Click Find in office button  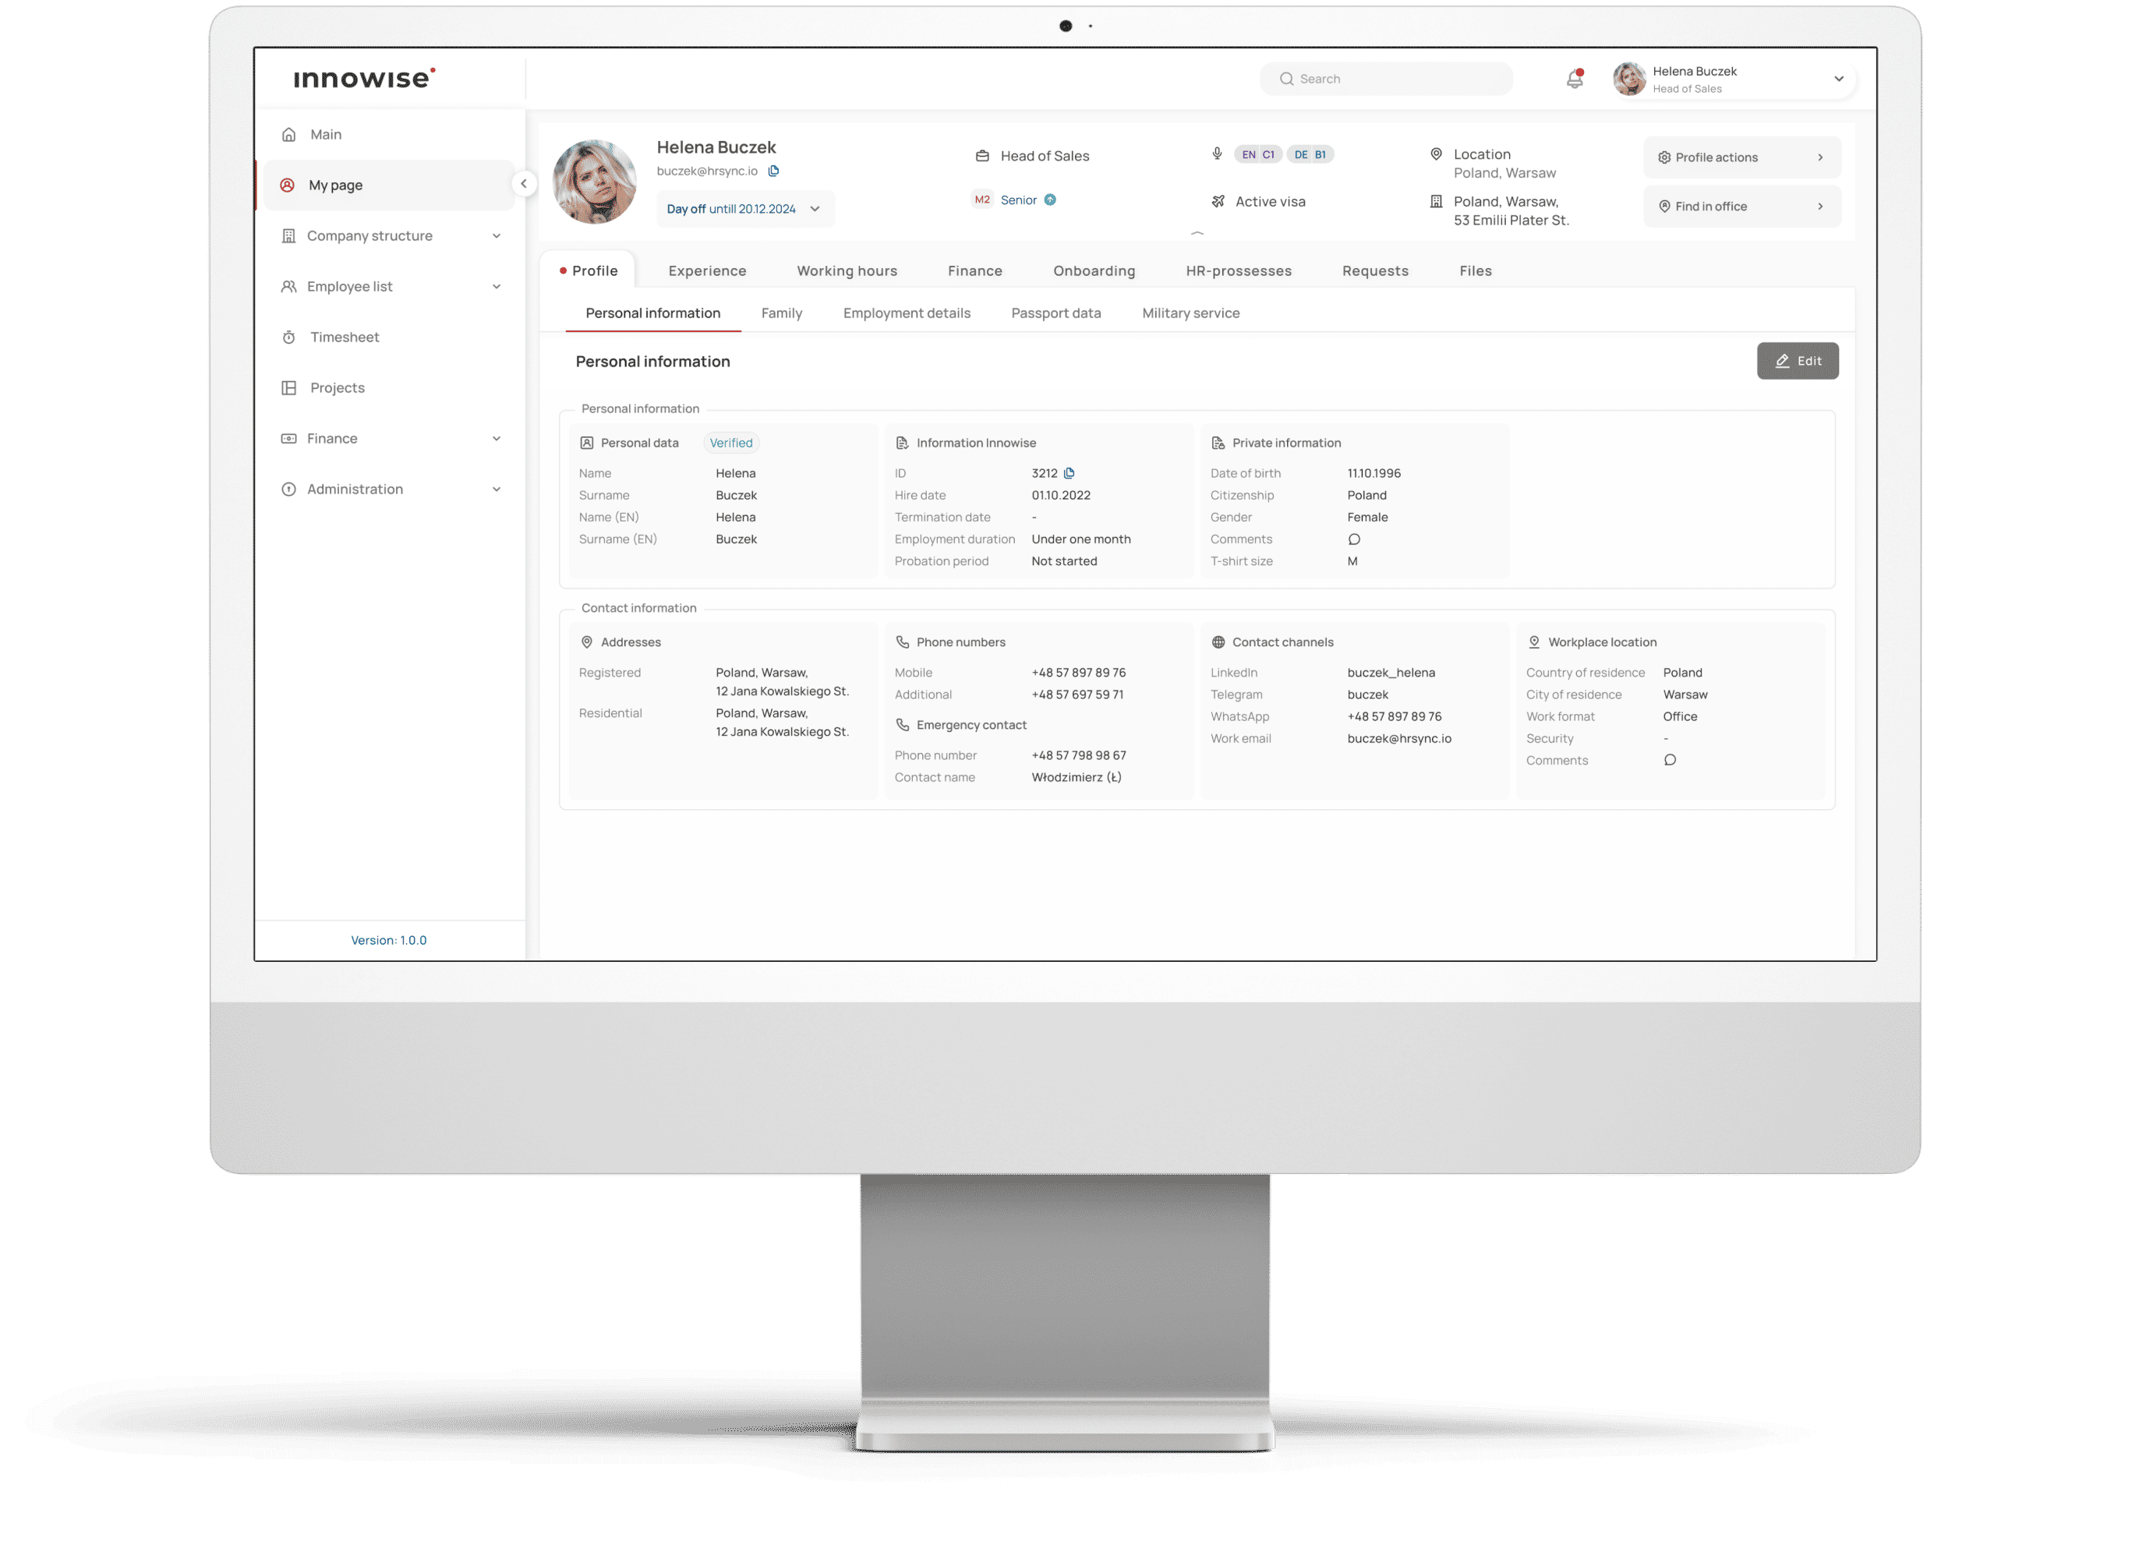click(x=1741, y=207)
